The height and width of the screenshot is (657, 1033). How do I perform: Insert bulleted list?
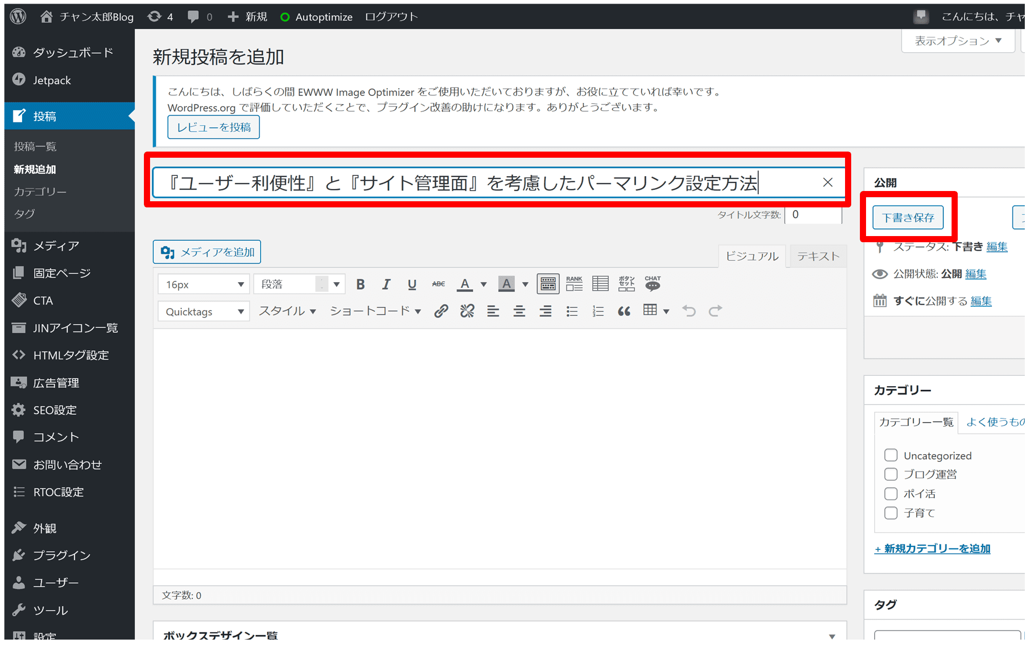click(572, 311)
